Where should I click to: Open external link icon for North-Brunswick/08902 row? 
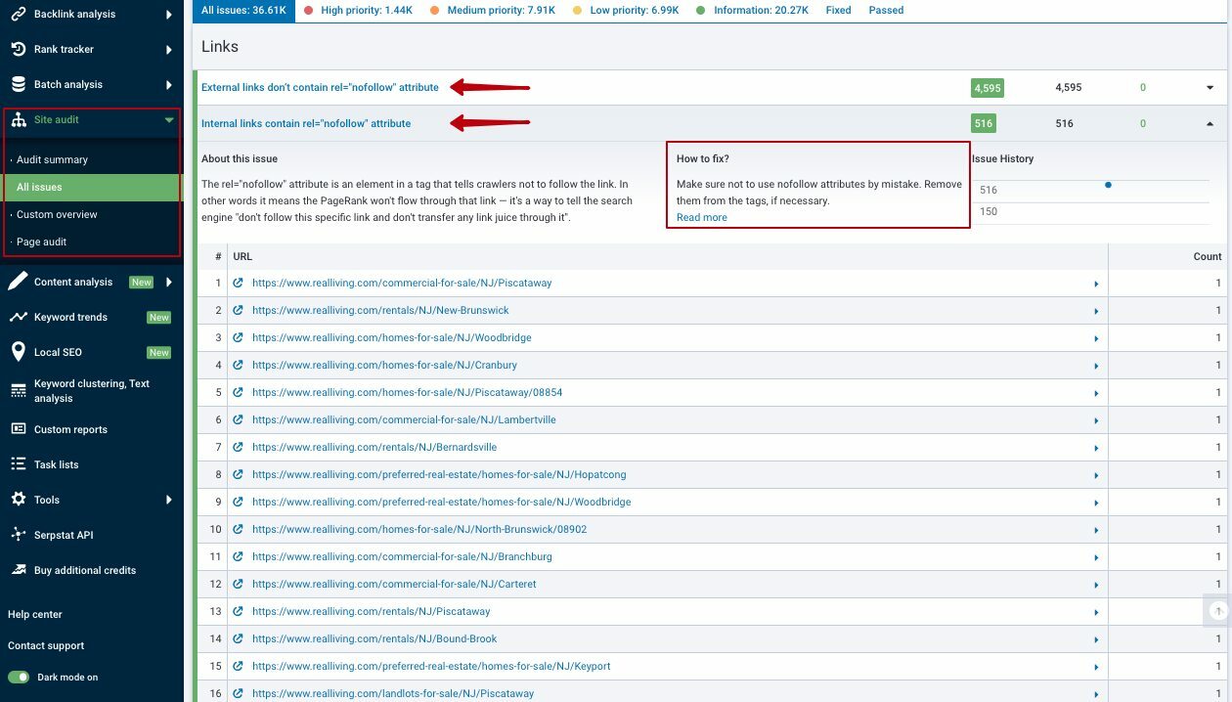pos(238,529)
